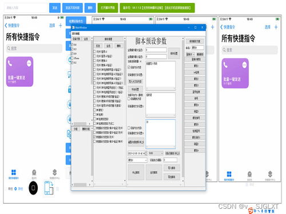
Task: Click the top-bar content input field
Action: click(x=26, y=8)
